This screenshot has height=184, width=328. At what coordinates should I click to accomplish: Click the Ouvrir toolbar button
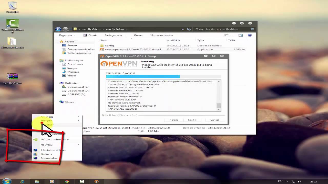(90, 35)
